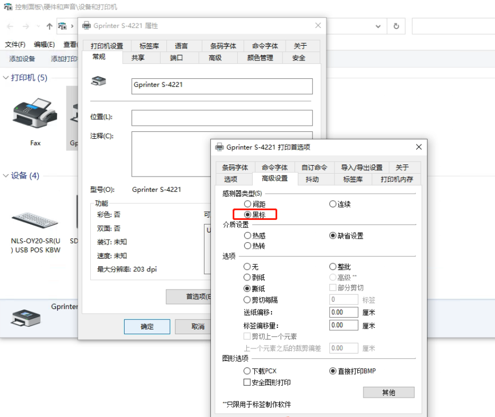This screenshot has width=495, height=417.
Task: Switch to 端口 tab in properties dialog
Action: (177, 58)
